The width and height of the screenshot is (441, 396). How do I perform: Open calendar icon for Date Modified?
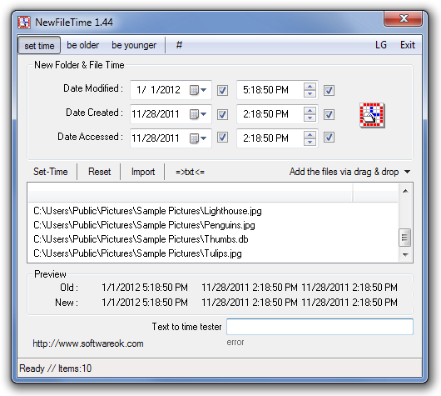194,90
